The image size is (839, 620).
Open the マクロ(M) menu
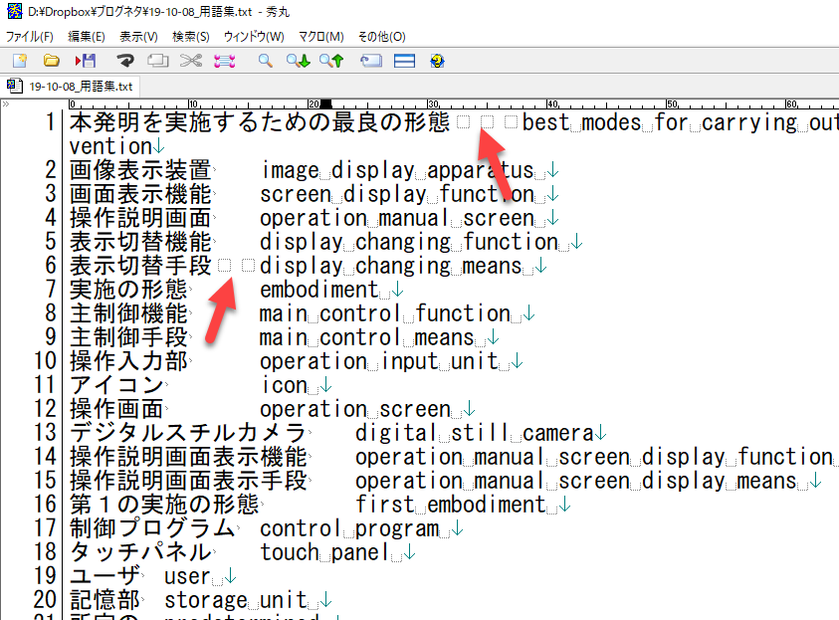tap(320, 37)
